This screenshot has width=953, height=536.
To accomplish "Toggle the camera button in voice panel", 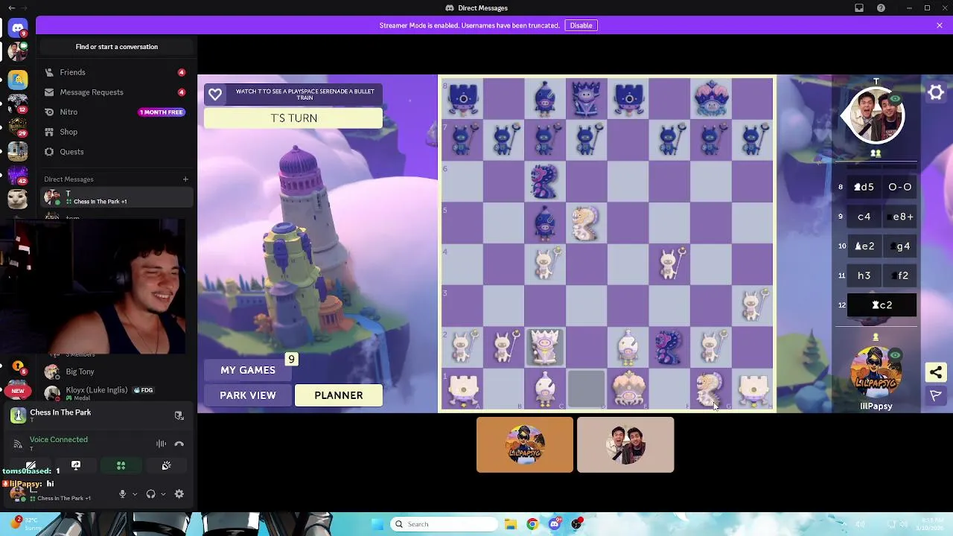I will point(31,465).
